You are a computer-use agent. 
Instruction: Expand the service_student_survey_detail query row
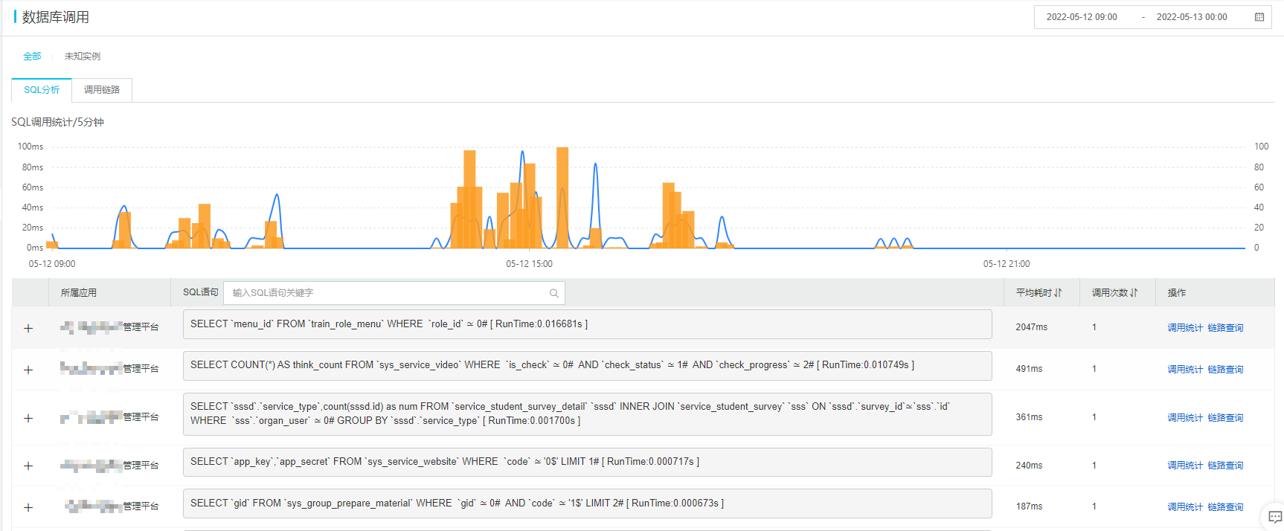(28, 418)
